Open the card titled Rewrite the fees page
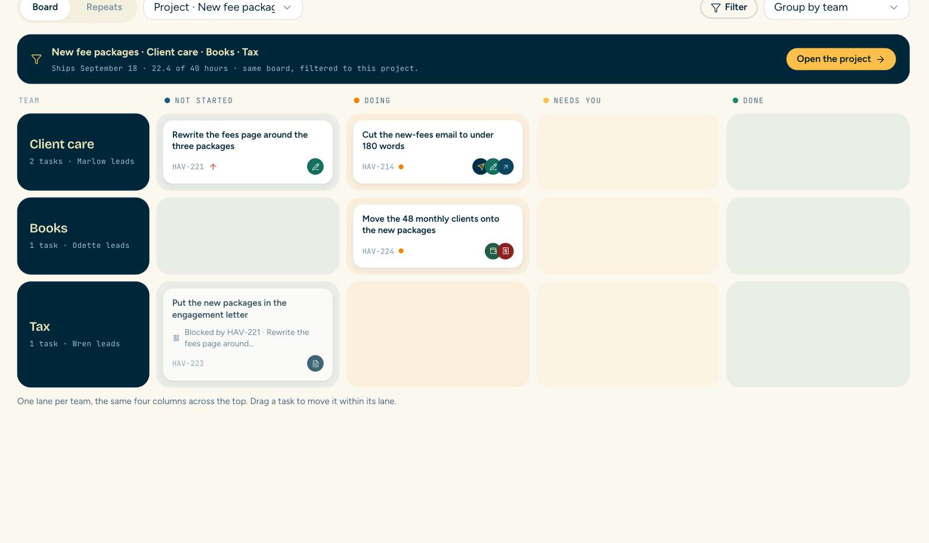 [x=248, y=152]
